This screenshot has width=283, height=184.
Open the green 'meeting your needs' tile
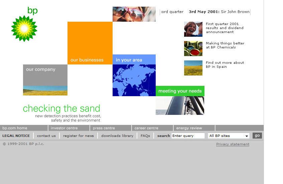[x=180, y=91]
